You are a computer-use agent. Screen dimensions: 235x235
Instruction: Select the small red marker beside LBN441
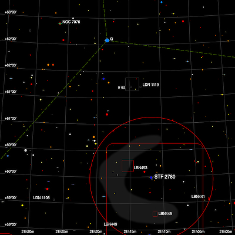209,199
